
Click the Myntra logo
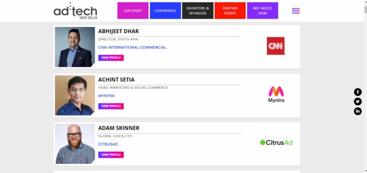pos(276,94)
